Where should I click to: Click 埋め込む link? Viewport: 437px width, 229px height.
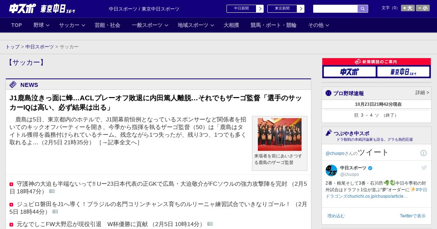tap(336, 216)
